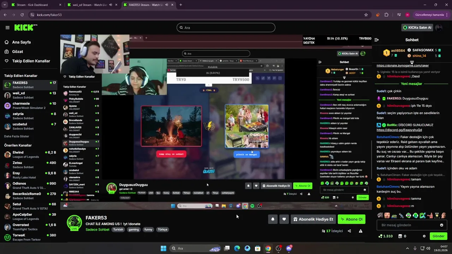Viewport: 452px width, 254px height.
Task: Click Abonelik Hediye Et button
Action: 313,219
